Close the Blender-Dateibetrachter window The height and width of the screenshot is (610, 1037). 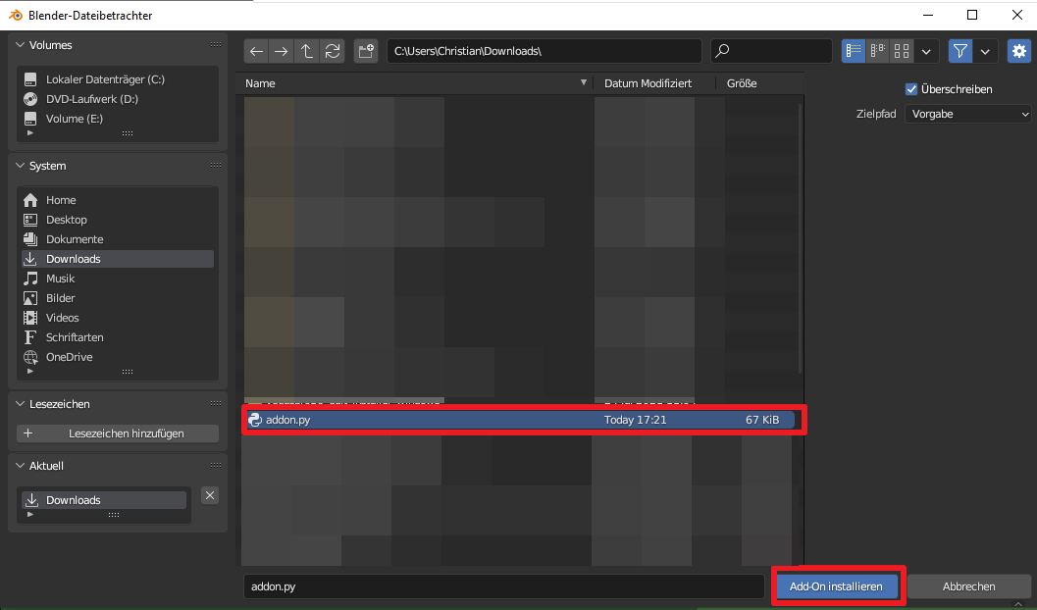[1017, 15]
